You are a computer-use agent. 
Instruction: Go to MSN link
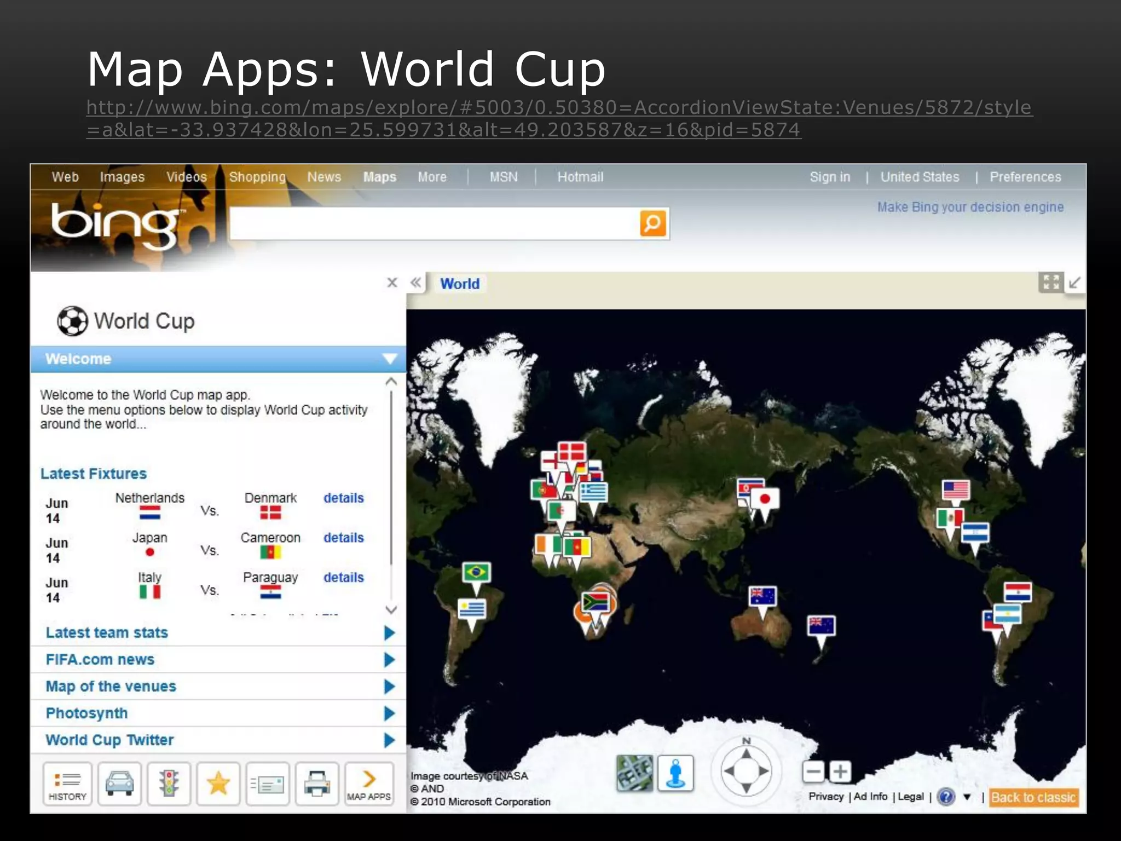point(504,177)
